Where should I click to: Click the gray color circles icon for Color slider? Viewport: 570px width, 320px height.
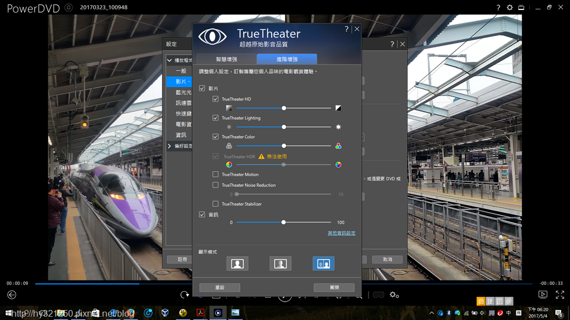click(229, 146)
